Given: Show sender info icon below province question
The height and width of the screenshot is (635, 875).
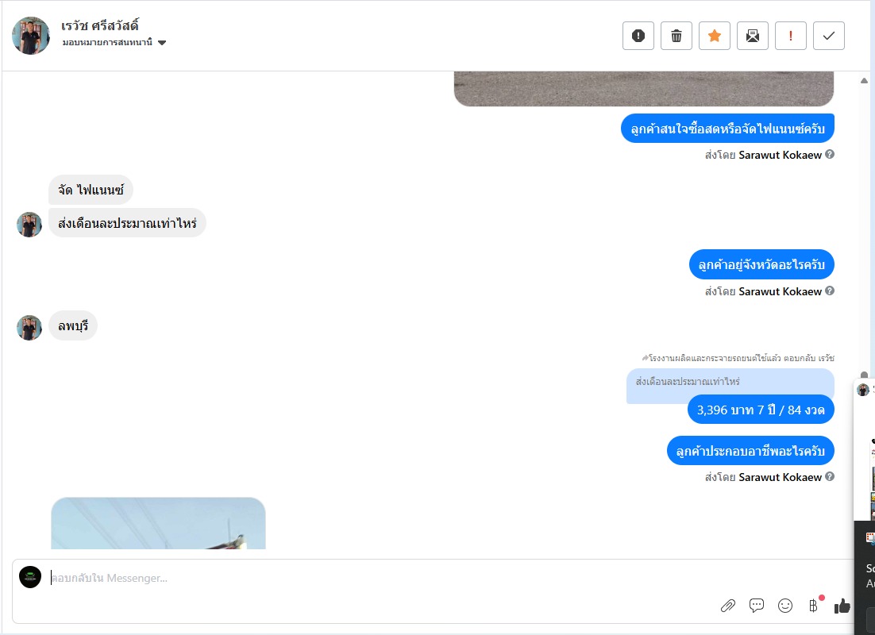Looking at the screenshot, I should [830, 291].
